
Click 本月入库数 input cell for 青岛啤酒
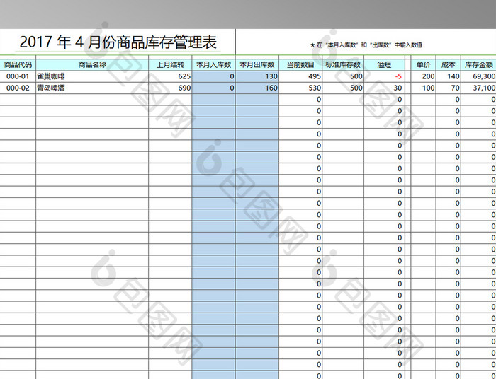[213, 88]
